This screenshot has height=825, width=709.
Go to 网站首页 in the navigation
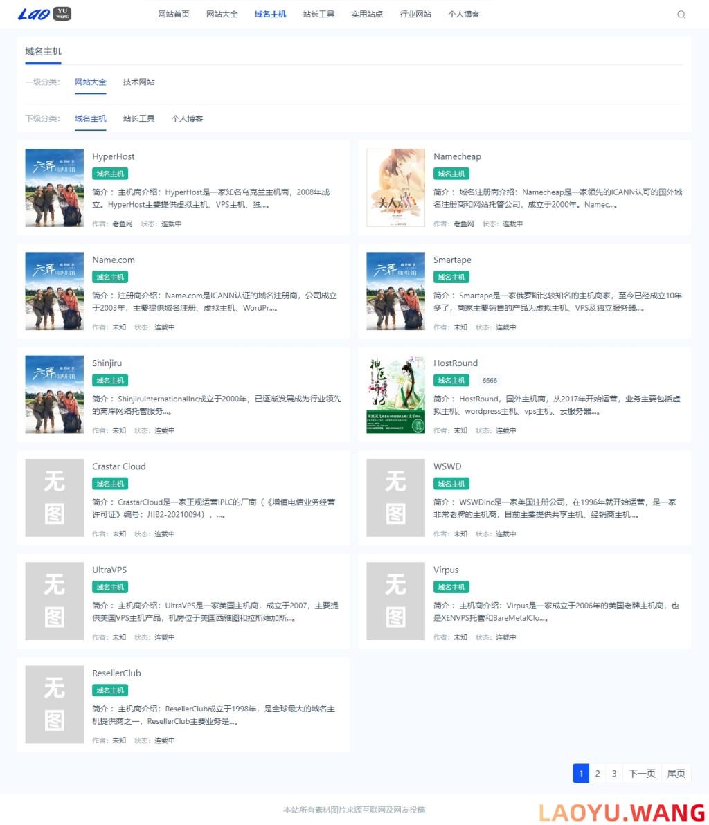tap(174, 15)
